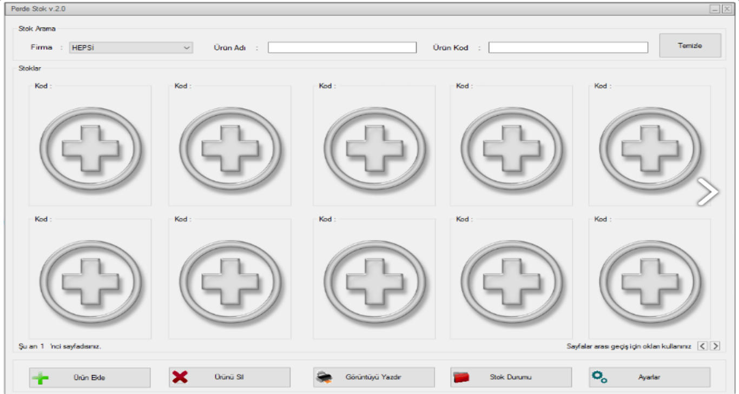Focus the Ürün Adı text field
This screenshot has width=739, height=394.
pyautogui.click(x=342, y=48)
